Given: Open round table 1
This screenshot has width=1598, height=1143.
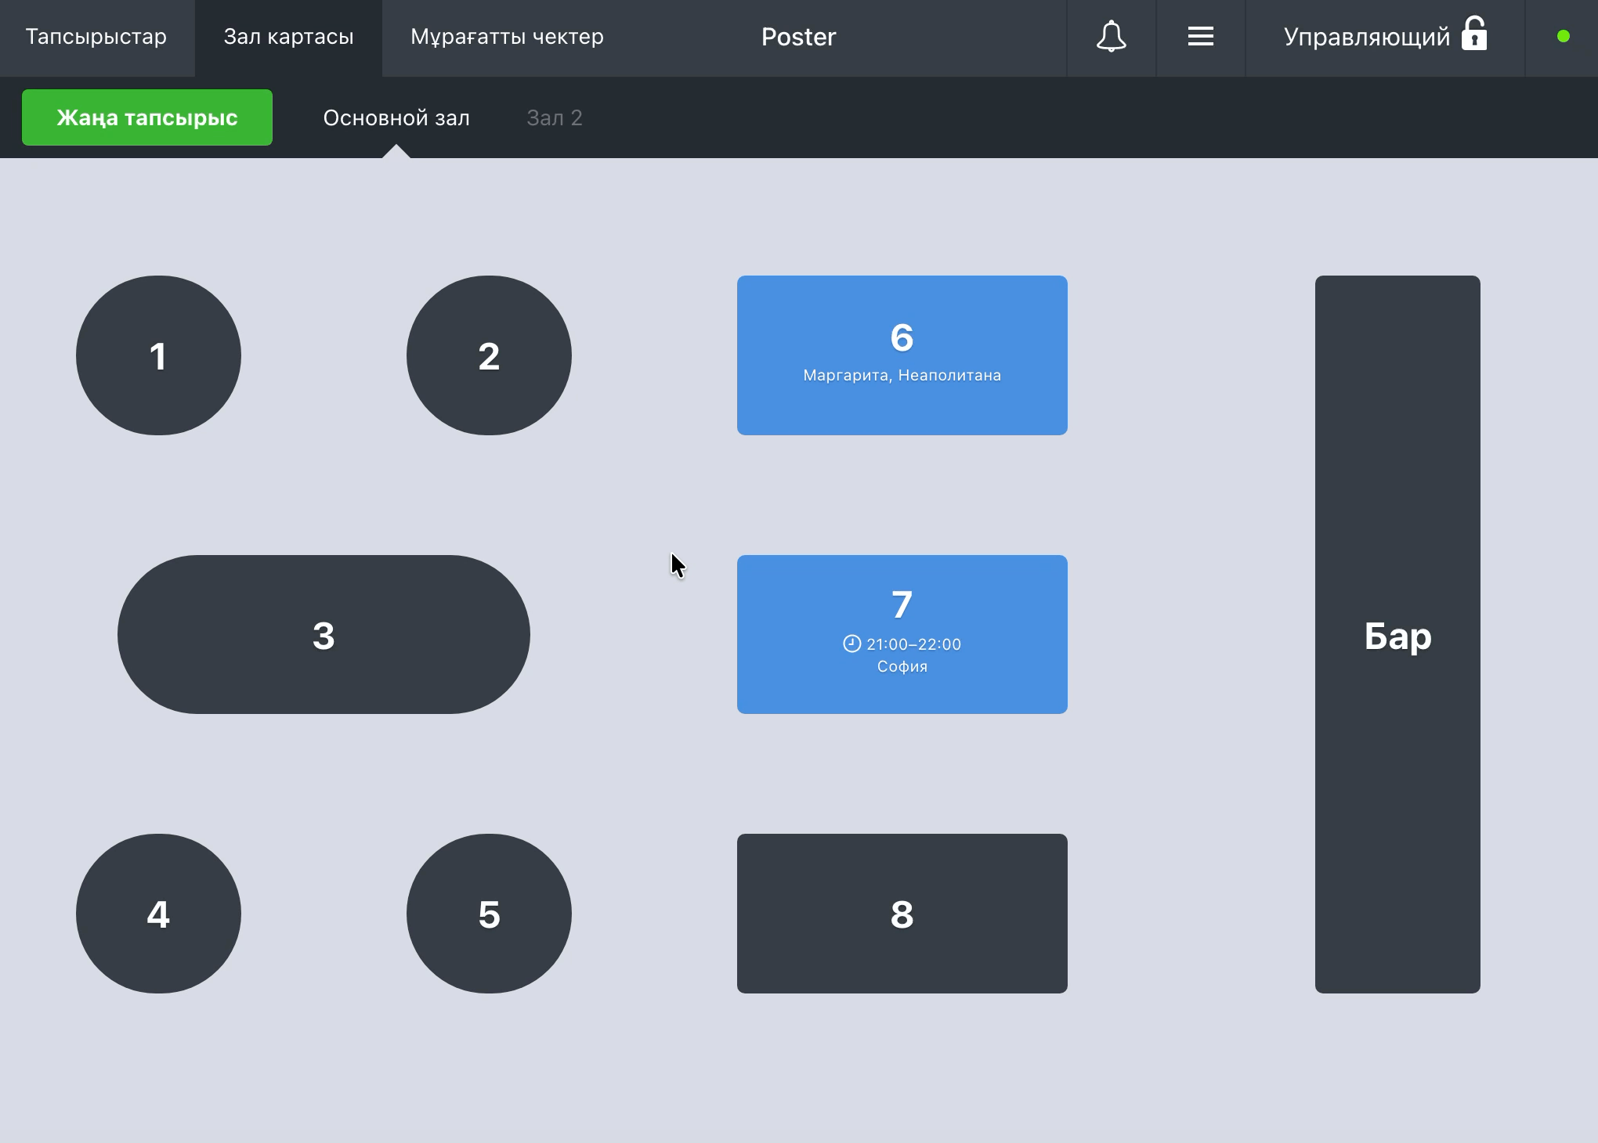Looking at the screenshot, I should point(158,355).
